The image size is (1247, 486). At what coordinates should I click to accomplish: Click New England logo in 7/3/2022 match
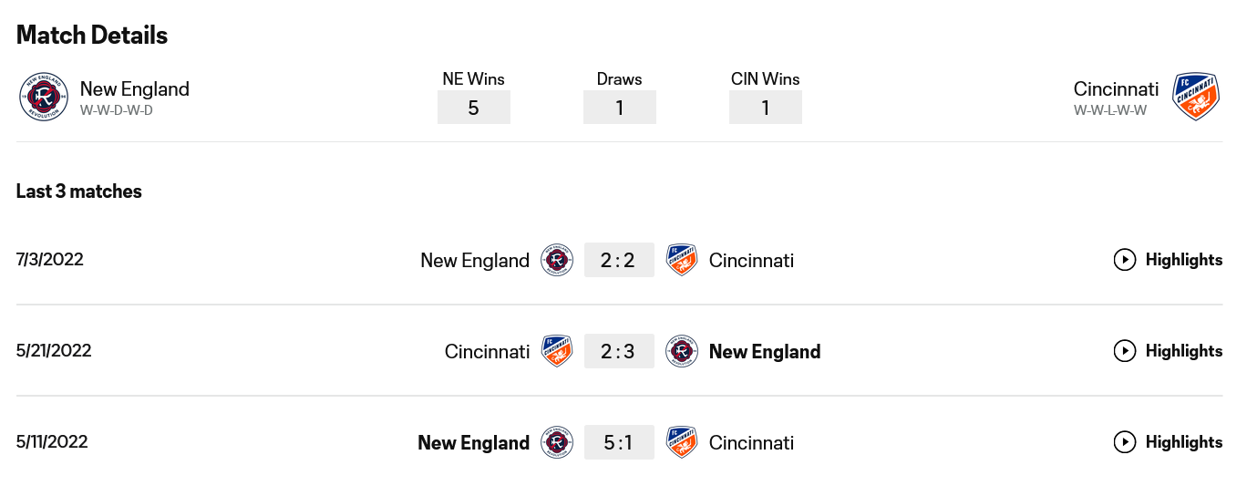(557, 260)
